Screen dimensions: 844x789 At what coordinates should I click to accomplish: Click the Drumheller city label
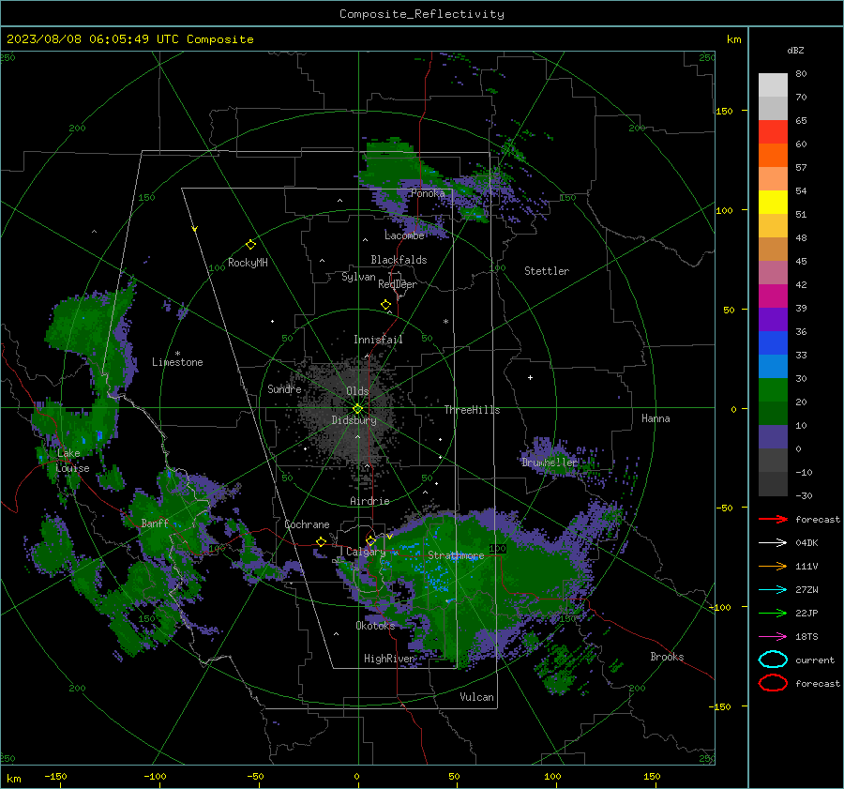pyautogui.click(x=550, y=463)
